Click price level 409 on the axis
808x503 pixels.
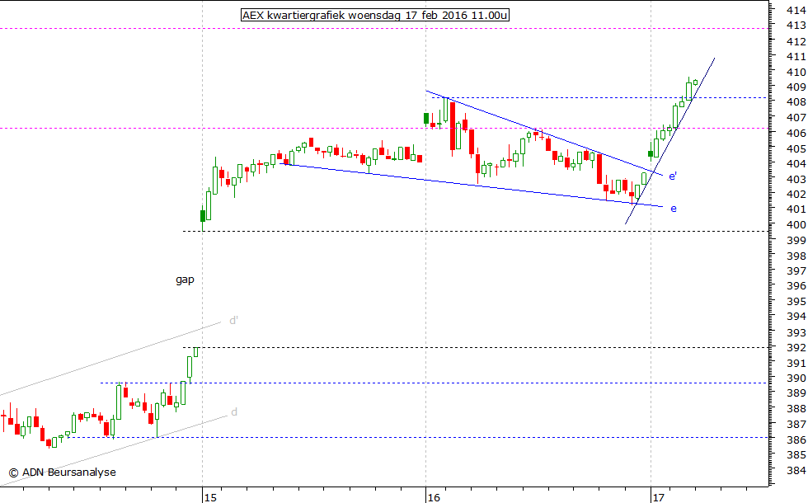pyautogui.click(x=796, y=87)
